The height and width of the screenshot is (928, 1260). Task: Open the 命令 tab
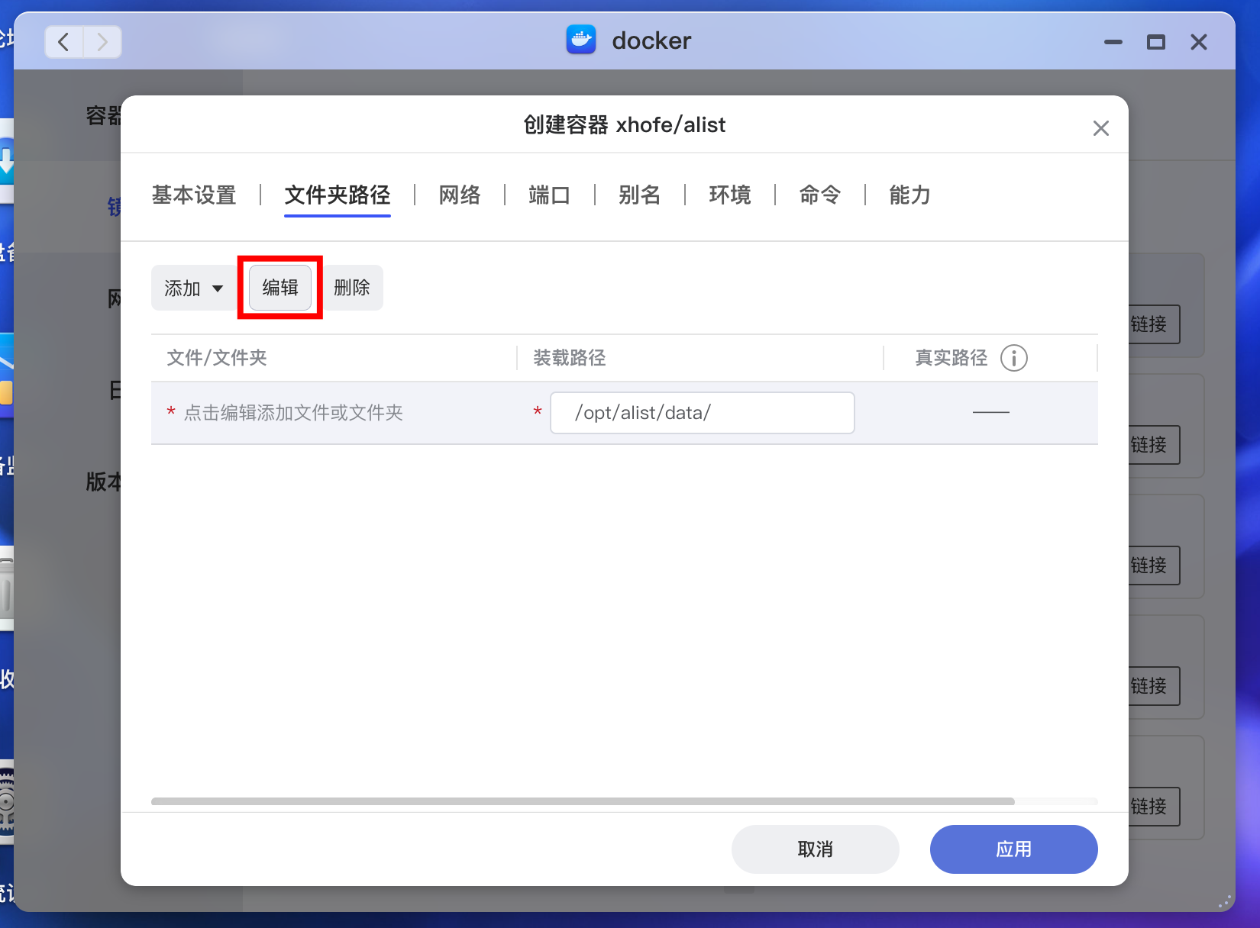pyautogui.click(x=820, y=195)
